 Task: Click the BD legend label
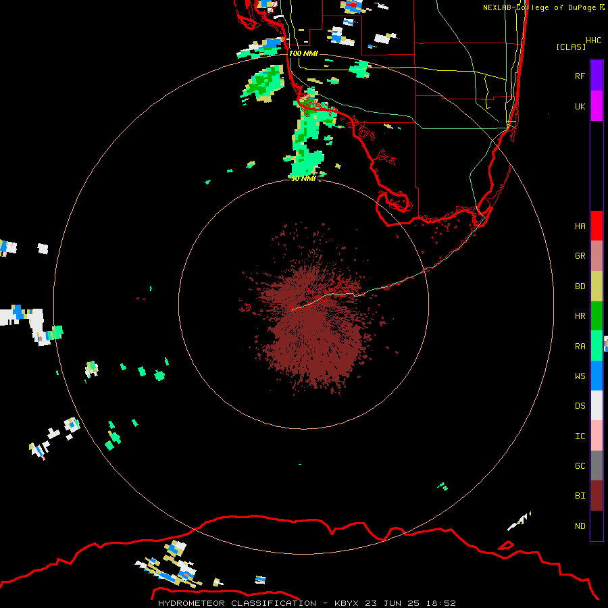580,286
